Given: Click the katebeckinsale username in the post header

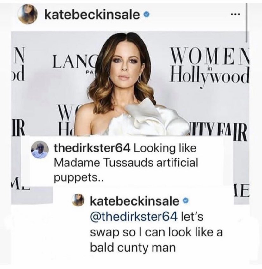Looking at the screenshot, I should [x=92, y=15].
